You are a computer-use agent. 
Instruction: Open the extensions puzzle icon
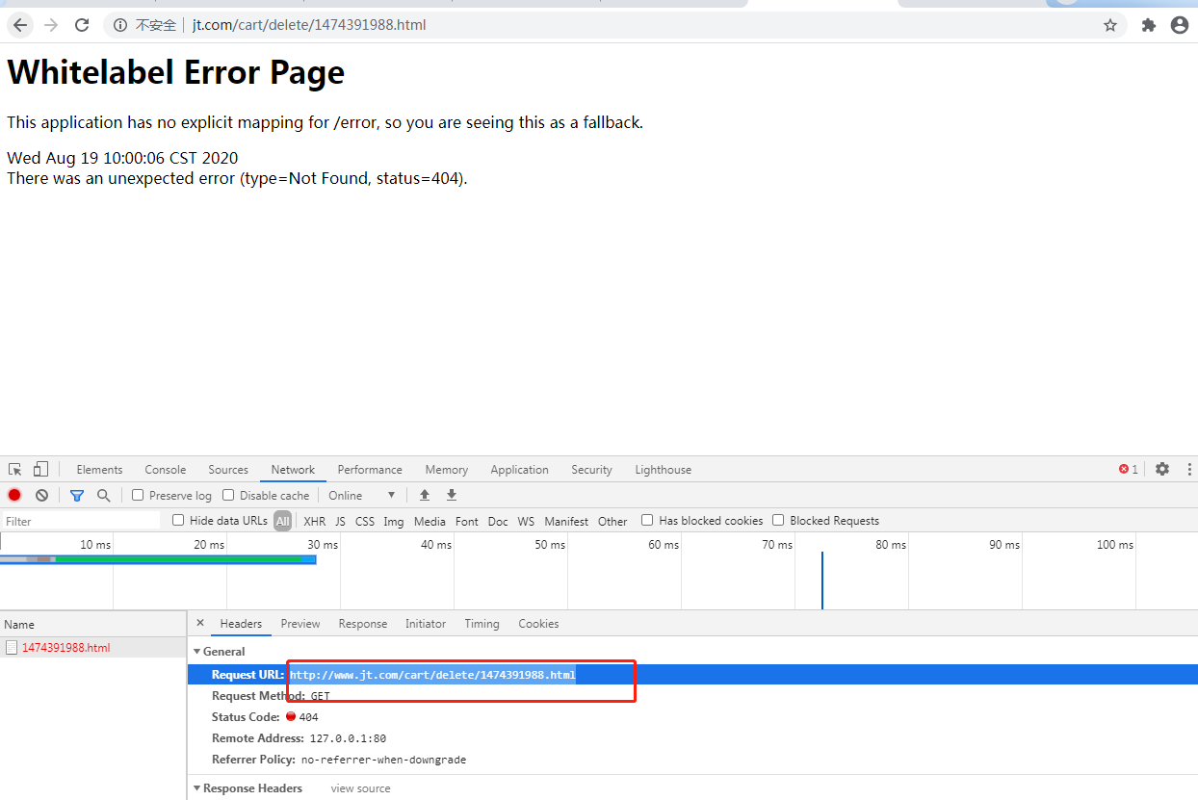point(1148,25)
